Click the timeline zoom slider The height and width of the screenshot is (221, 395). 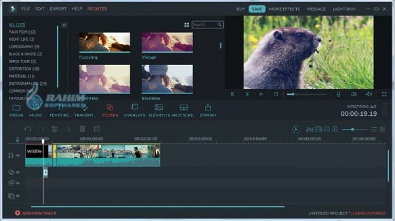354,129
